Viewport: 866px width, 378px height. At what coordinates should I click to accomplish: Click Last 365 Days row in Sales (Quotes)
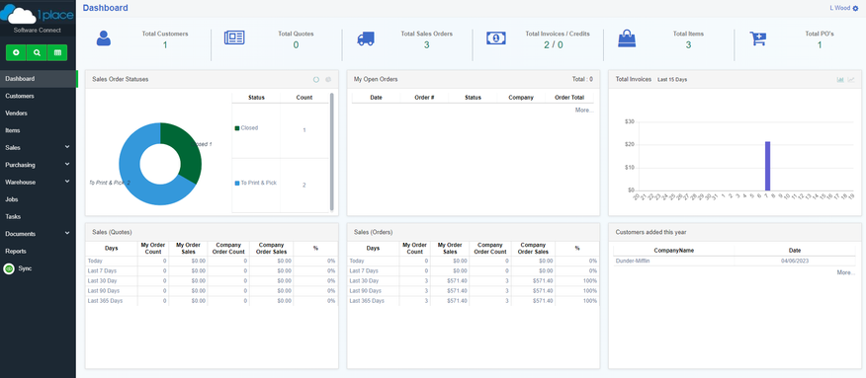(x=212, y=301)
